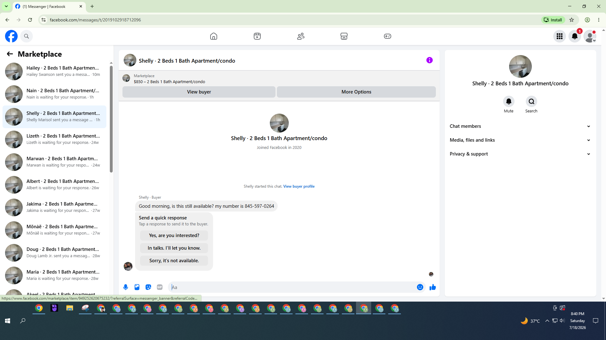Open the View buyer profile link
The width and height of the screenshot is (606, 340).
pos(299,186)
